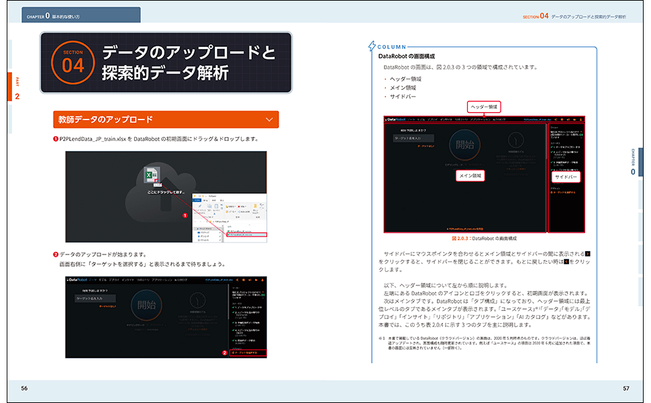
Task: Click user icon in step 2 screenshot header
Action: pyautogui.click(x=262, y=280)
